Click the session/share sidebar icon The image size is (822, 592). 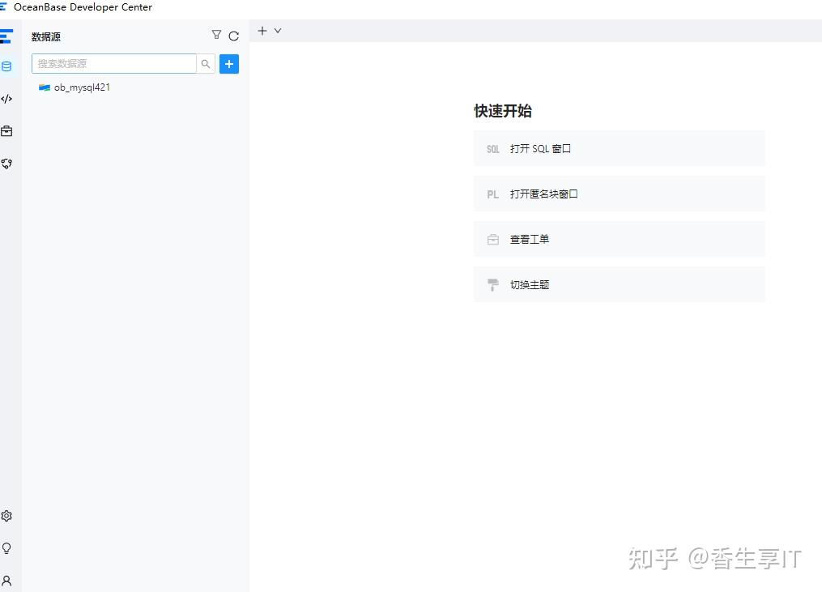coord(7,164)
